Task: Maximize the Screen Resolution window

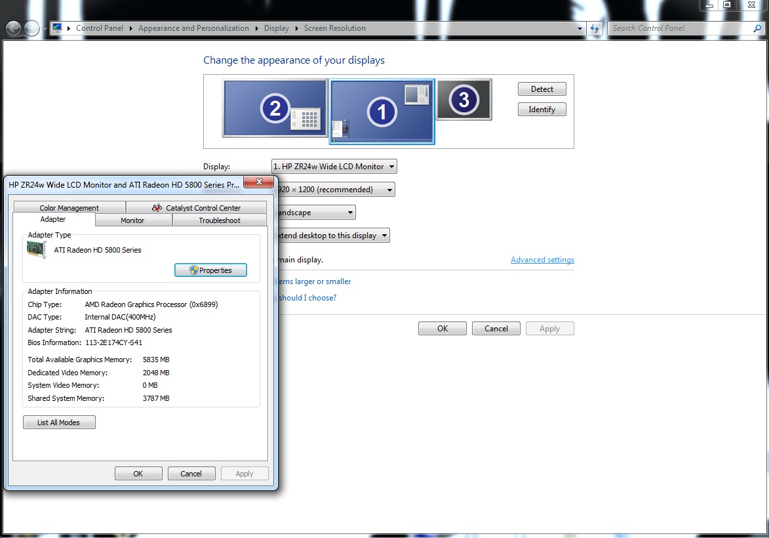Action: pyautogui.click(x=727, y=5)
